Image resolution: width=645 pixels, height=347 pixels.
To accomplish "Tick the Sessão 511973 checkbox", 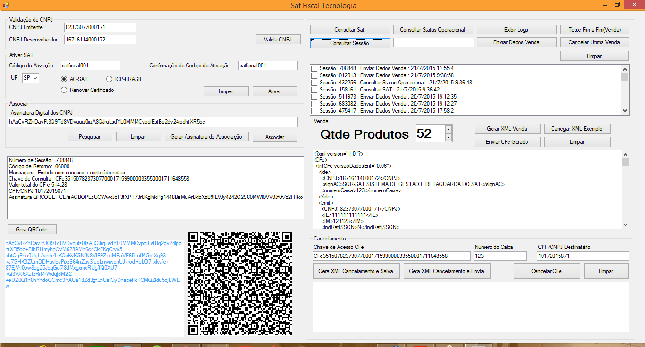I will point(314,97).
